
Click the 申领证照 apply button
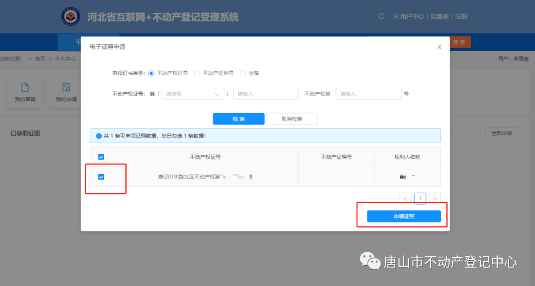[404, 216]
